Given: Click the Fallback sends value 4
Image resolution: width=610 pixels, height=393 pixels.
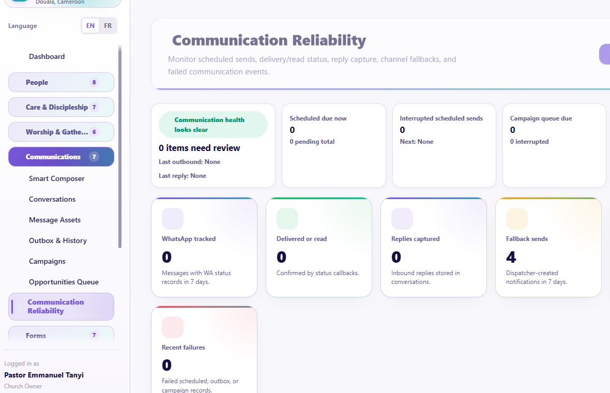Looking at the screenshot, I should click(511, 257).
